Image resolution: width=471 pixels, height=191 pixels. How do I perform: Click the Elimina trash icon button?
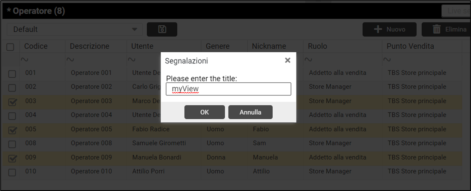click(x=449, y=29)
